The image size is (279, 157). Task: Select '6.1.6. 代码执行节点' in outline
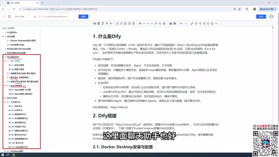[x=17, y=126]
